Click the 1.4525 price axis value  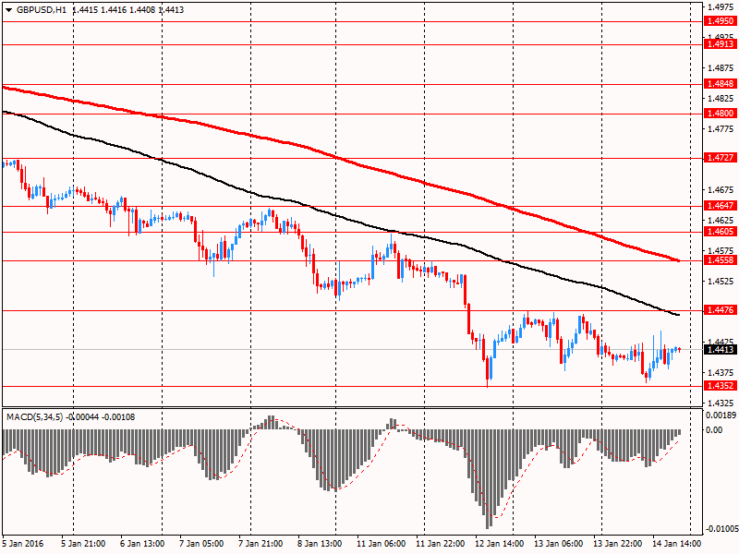click(x=721, y=282)
